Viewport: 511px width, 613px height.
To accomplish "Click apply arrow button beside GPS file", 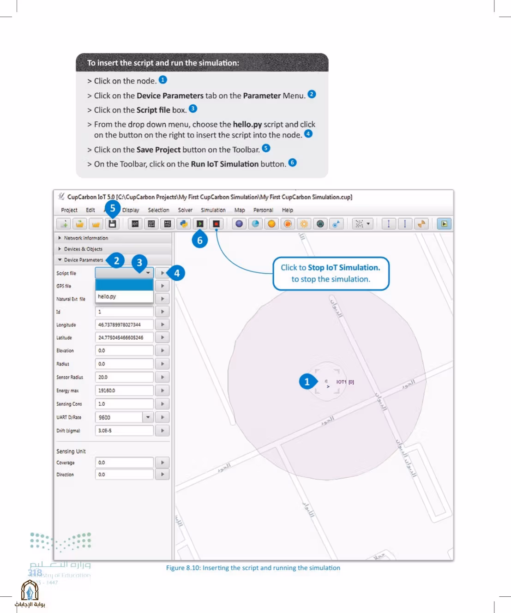I will pyautogui.click(x=162, y=286).
